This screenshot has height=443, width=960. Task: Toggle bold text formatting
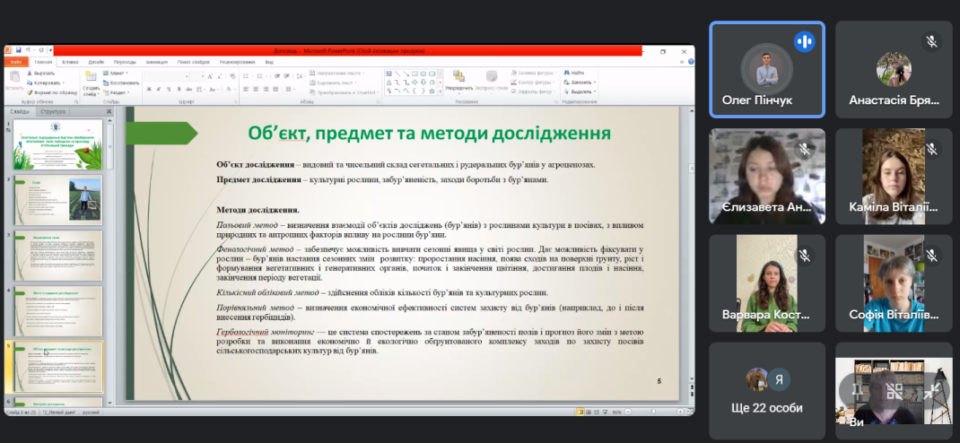coord(148,90)
